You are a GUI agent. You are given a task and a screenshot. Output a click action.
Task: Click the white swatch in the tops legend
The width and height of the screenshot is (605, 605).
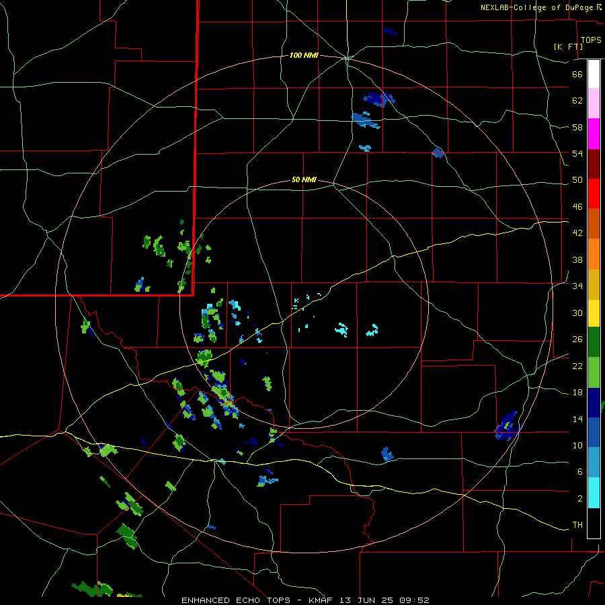(594, 74)
